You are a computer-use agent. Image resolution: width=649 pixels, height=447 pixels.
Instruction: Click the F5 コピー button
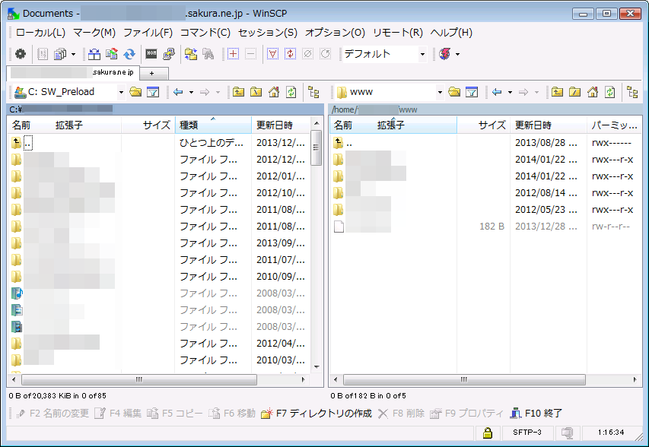click(175, 413)
